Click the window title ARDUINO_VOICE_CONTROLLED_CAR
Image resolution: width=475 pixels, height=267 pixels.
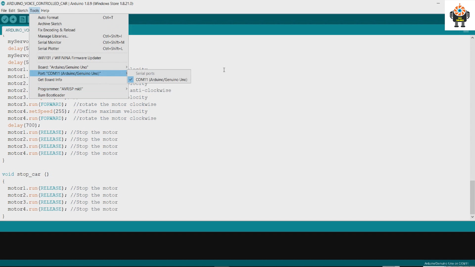37,3
